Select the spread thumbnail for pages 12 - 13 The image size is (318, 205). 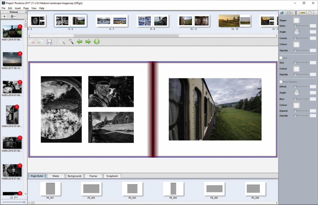pyautogui.click(x=235, y=21)
